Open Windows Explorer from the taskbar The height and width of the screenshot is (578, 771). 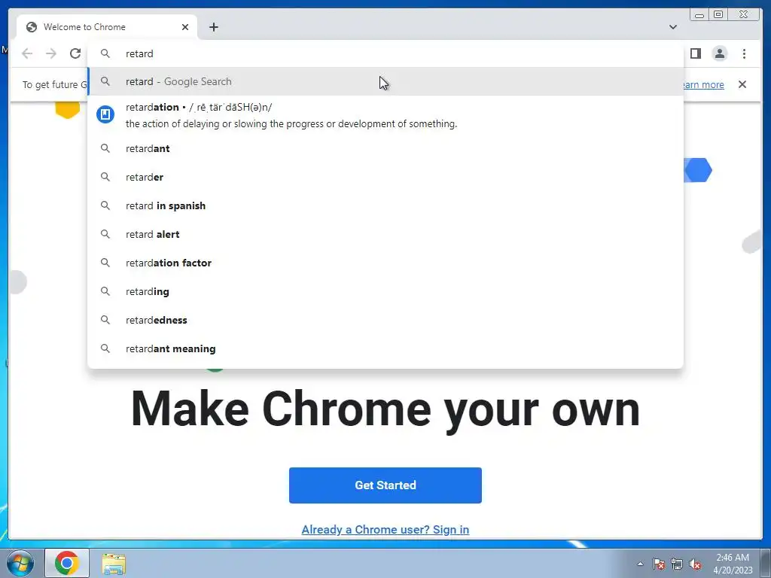click(114, 563)
